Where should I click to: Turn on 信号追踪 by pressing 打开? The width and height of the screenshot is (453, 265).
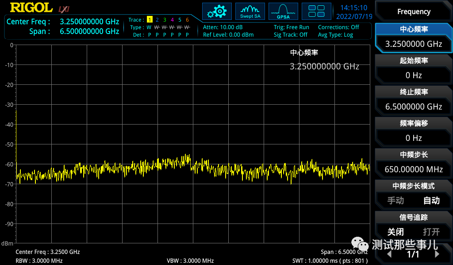tap(431, 232)
